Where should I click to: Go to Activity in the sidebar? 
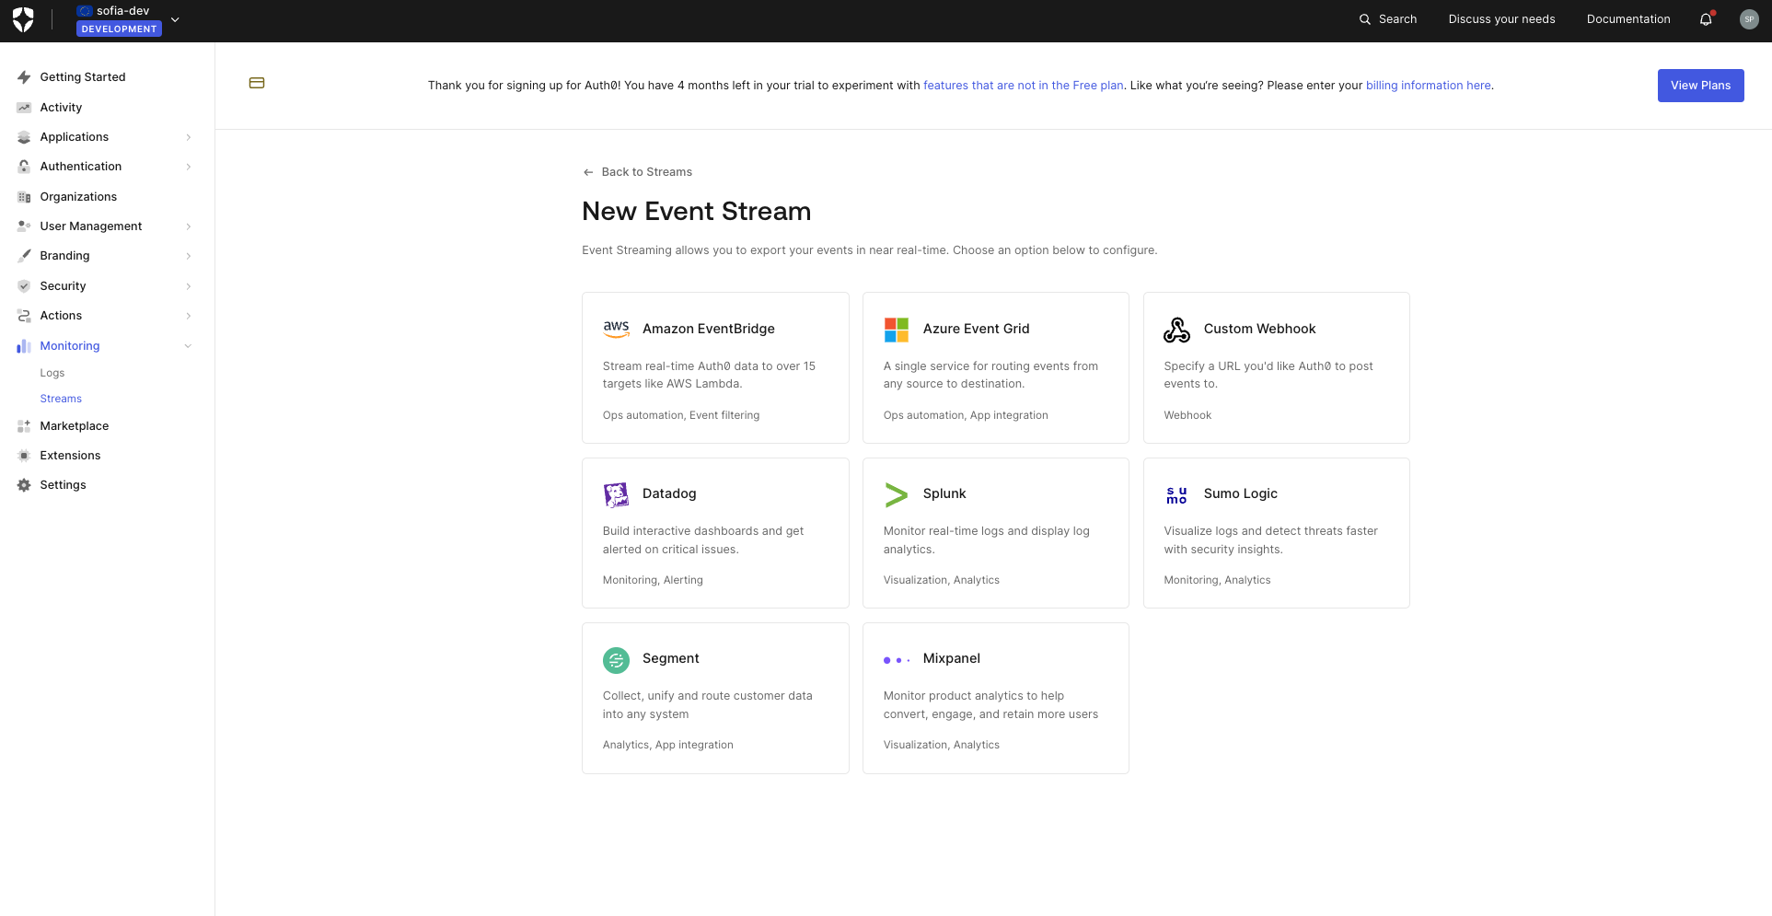click(61, 108)
